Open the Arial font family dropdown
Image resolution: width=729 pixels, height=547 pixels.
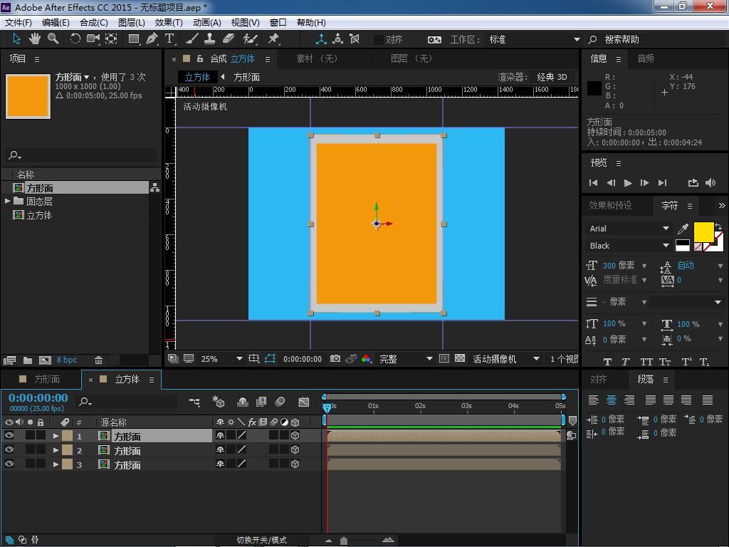tap(666, 229)
